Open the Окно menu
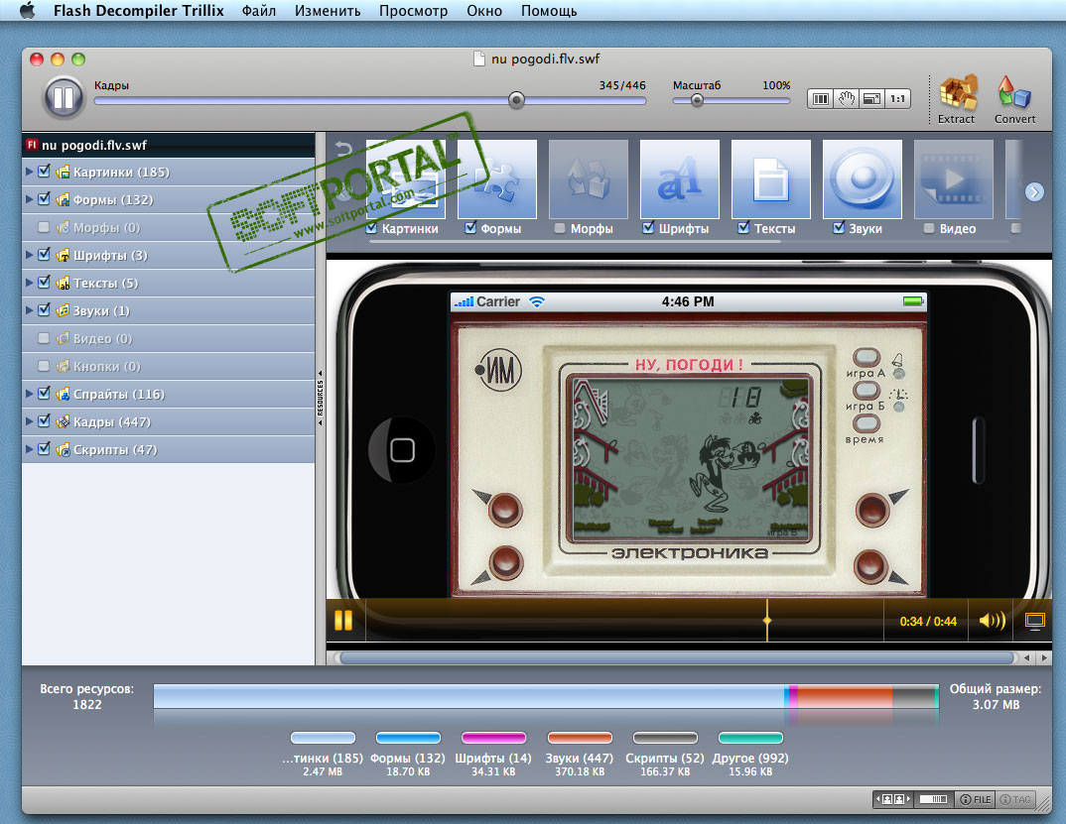The height and width of the screenshot is (824, 1066). point(484,11)
